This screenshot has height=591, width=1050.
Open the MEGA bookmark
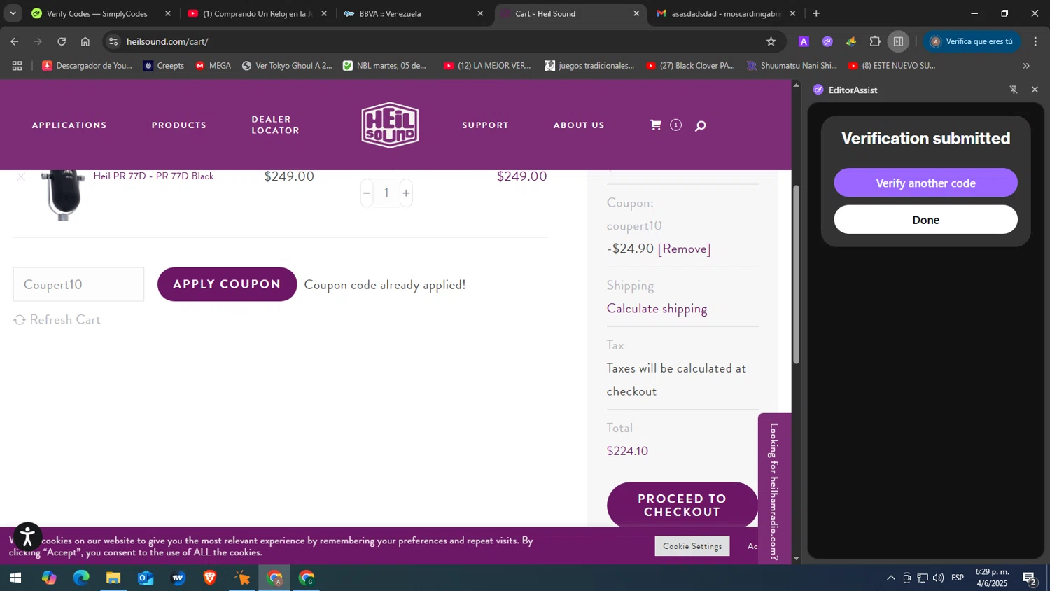point(213,65)
